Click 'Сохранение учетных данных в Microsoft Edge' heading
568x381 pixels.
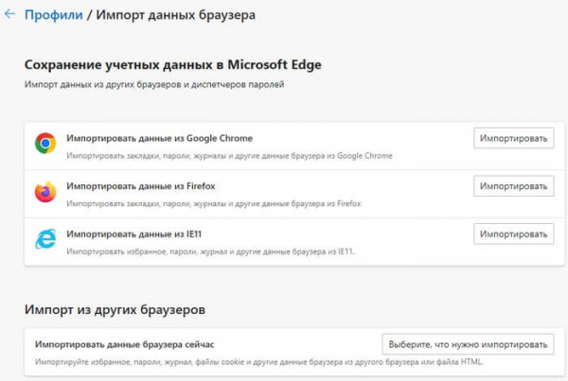173,65
